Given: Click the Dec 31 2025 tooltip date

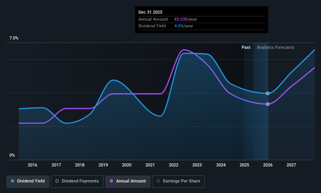Looking at the screenshot, I should point(150,12).
